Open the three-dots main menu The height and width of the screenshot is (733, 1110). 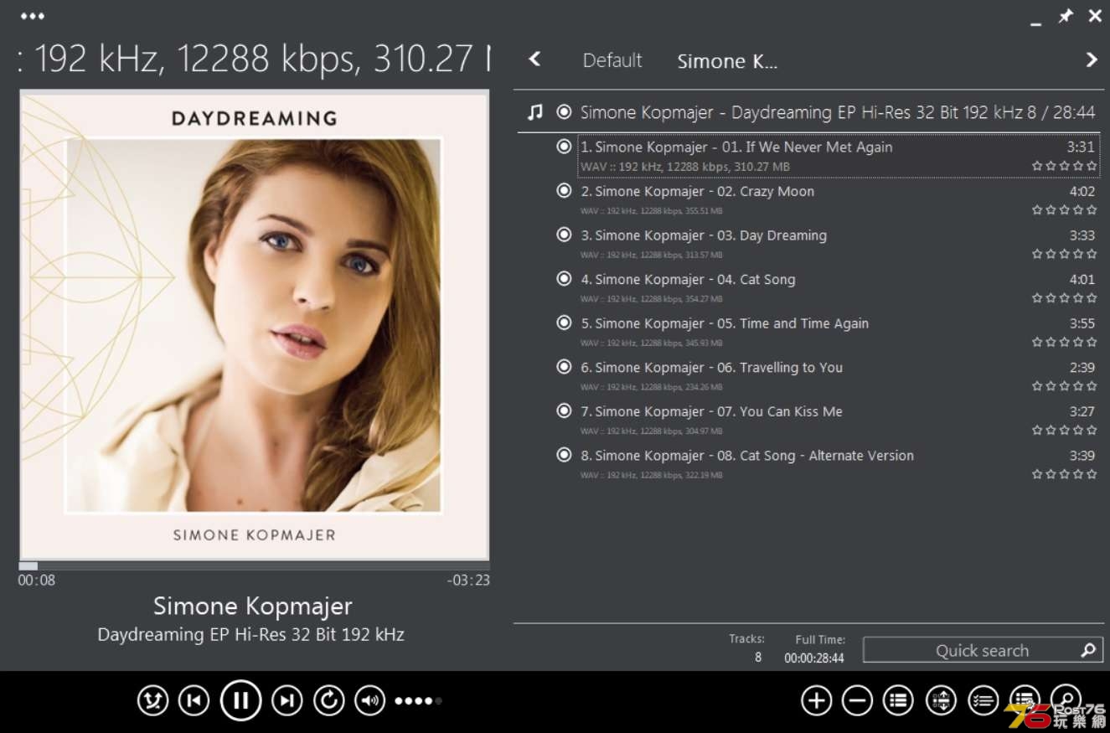click(32, 16)
